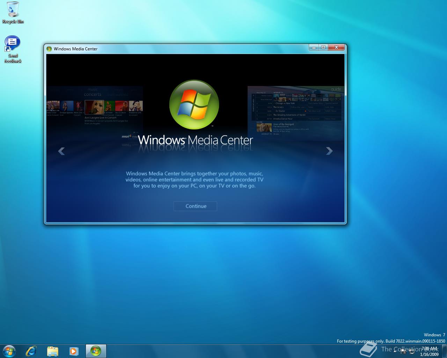Select the Media Center taskbar button
The image size is (447, 358).
click(x=96, y=351)
